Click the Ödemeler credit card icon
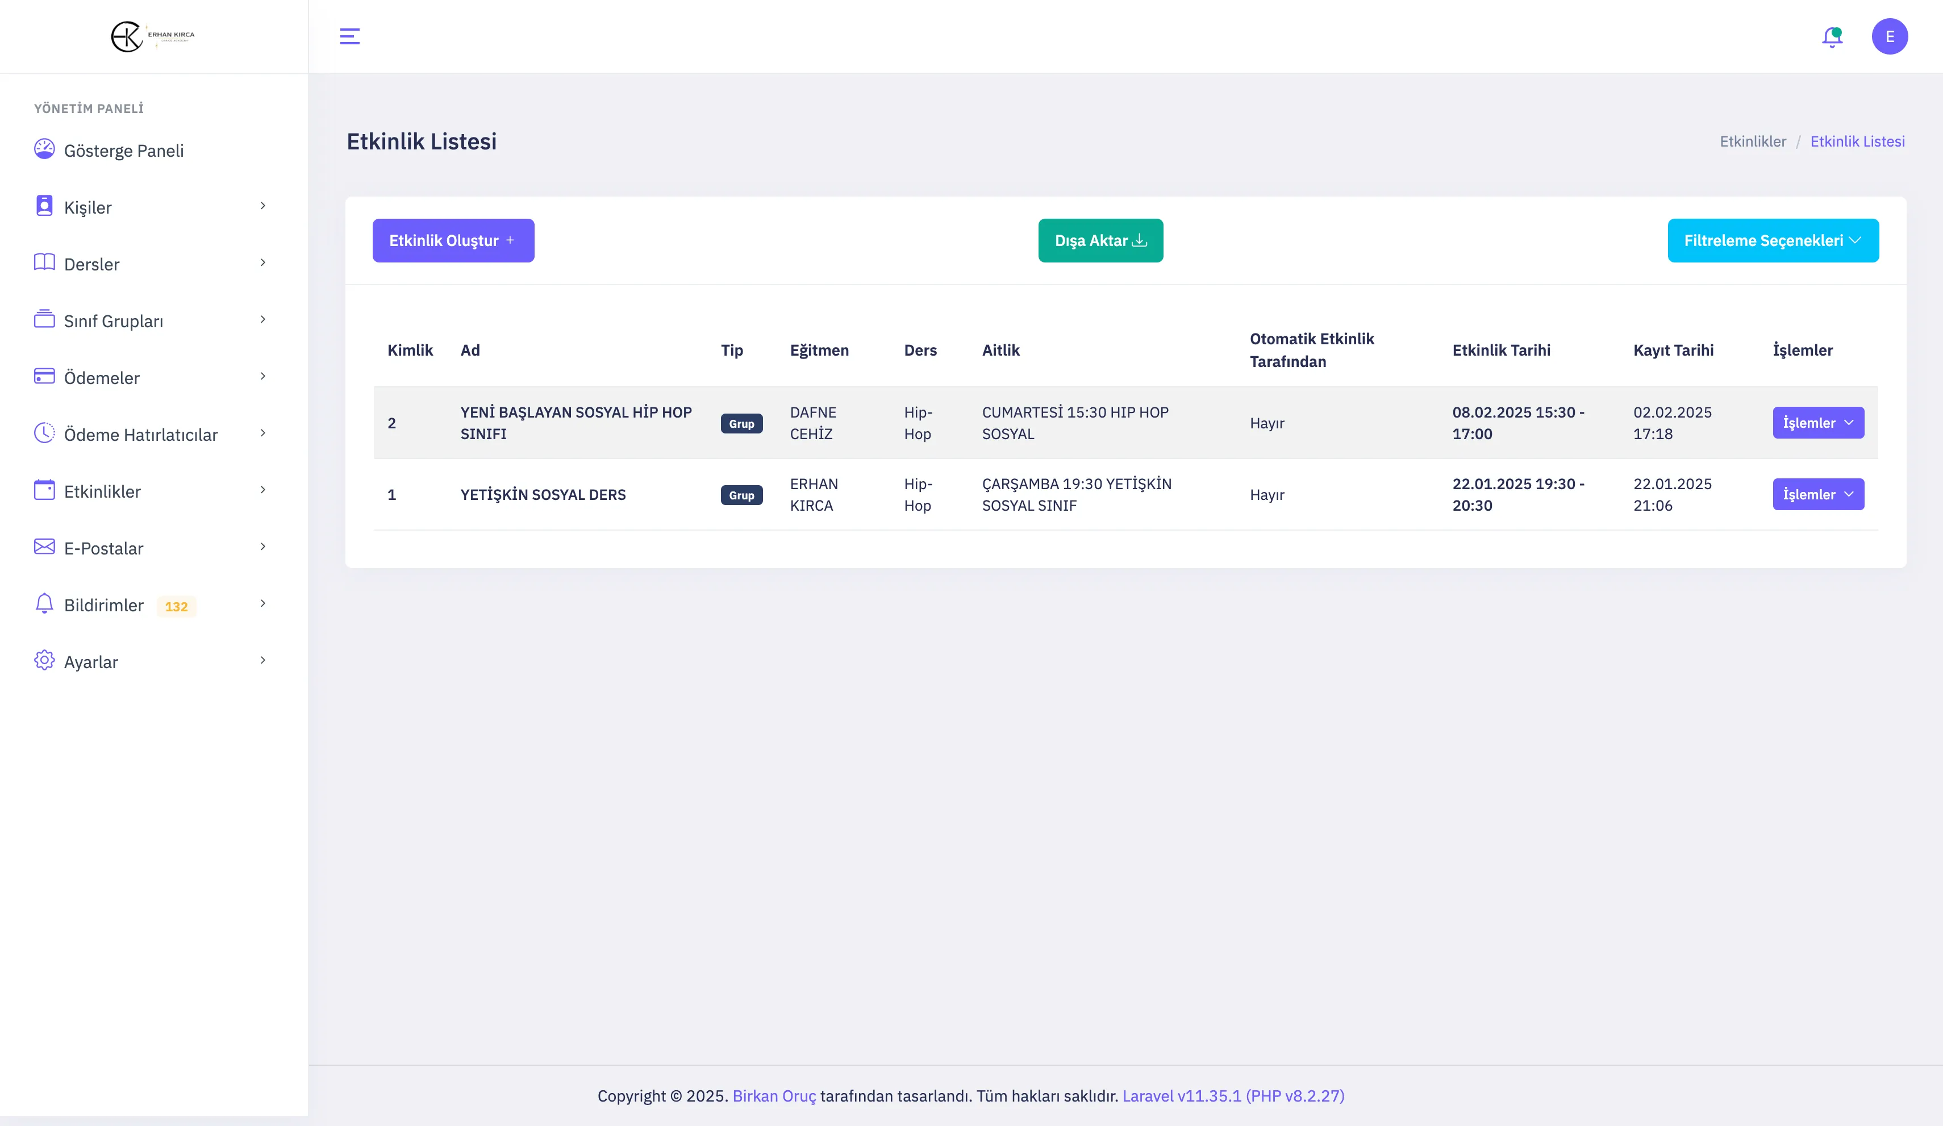Screen dimensions: 1943x1126 [44, 376]
